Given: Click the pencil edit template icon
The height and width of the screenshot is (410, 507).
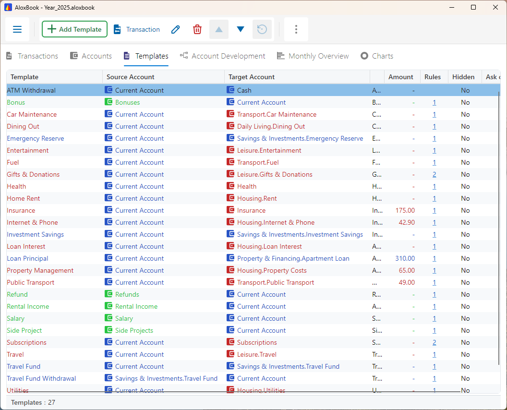Looking at the screenshot, I should (x=176, y=29).
